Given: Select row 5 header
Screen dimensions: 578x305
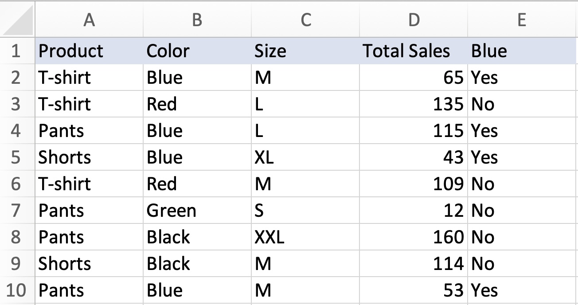Looking at the screenshot, I should pos(18,157).
